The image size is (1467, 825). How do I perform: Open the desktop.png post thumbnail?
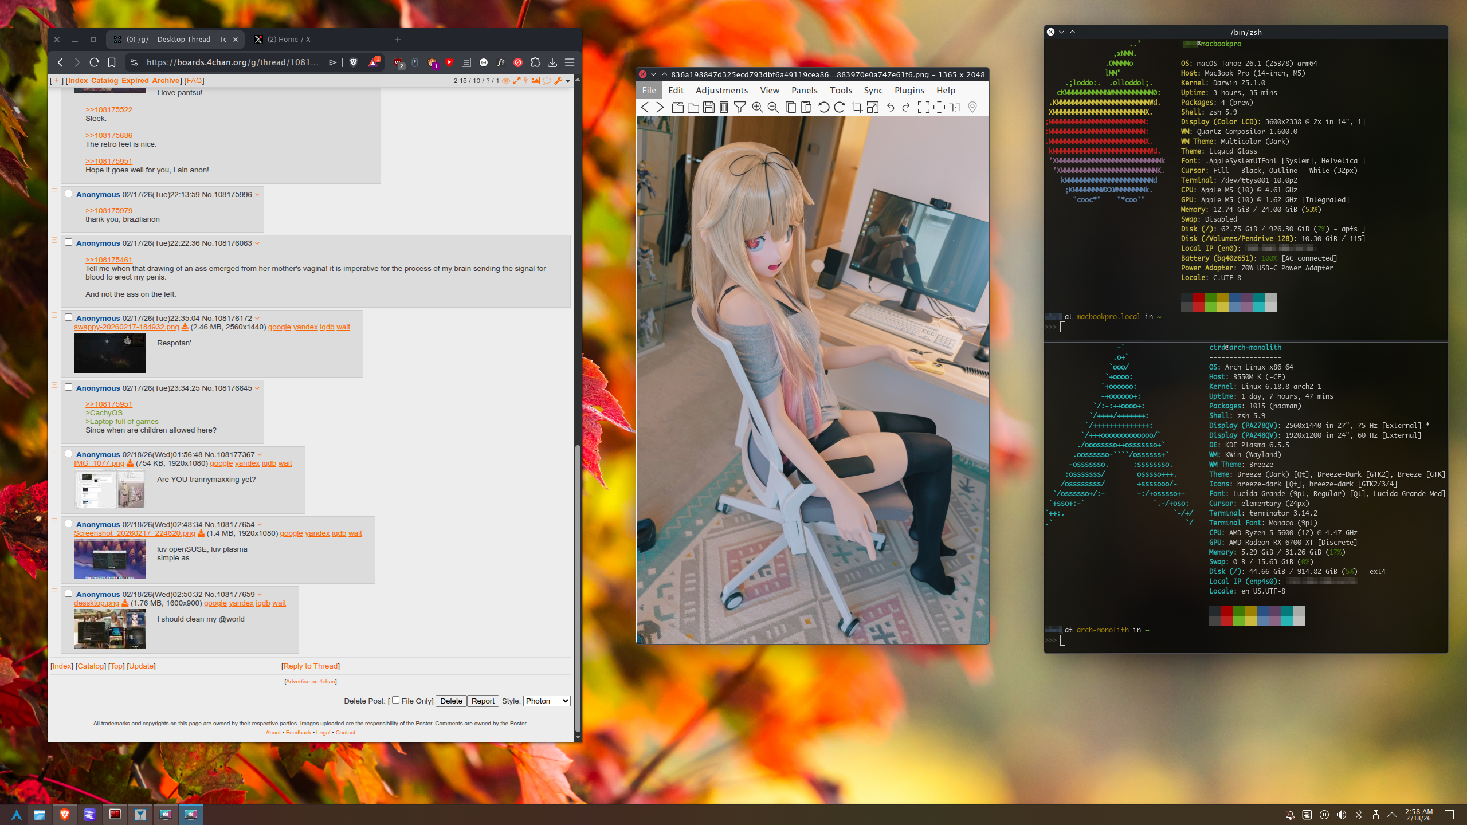coord(109,628)
